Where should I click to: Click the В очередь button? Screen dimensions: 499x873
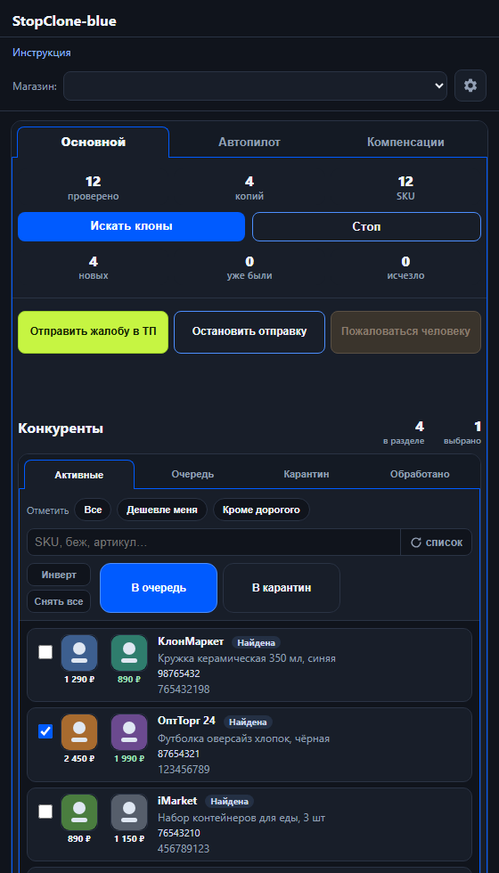159,588
